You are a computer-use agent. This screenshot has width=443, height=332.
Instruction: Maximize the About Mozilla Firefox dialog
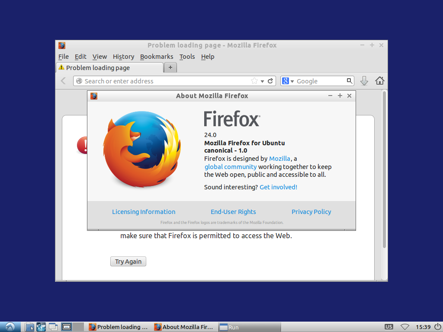340,96
